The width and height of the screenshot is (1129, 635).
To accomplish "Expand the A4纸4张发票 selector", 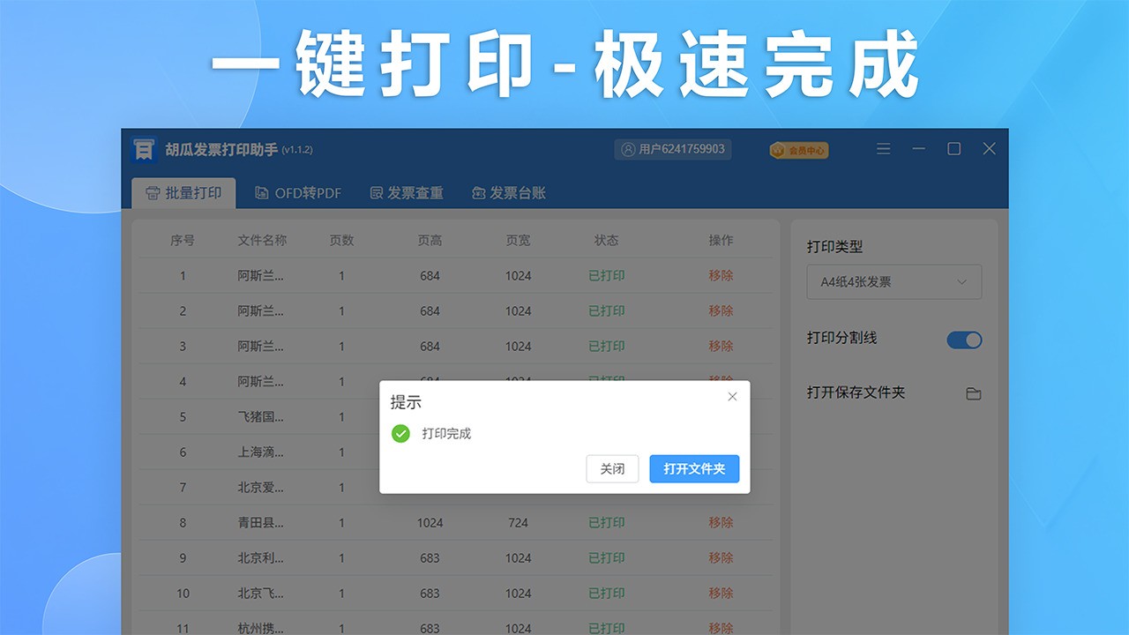I will pyautogui.click(x=893, y=281).
